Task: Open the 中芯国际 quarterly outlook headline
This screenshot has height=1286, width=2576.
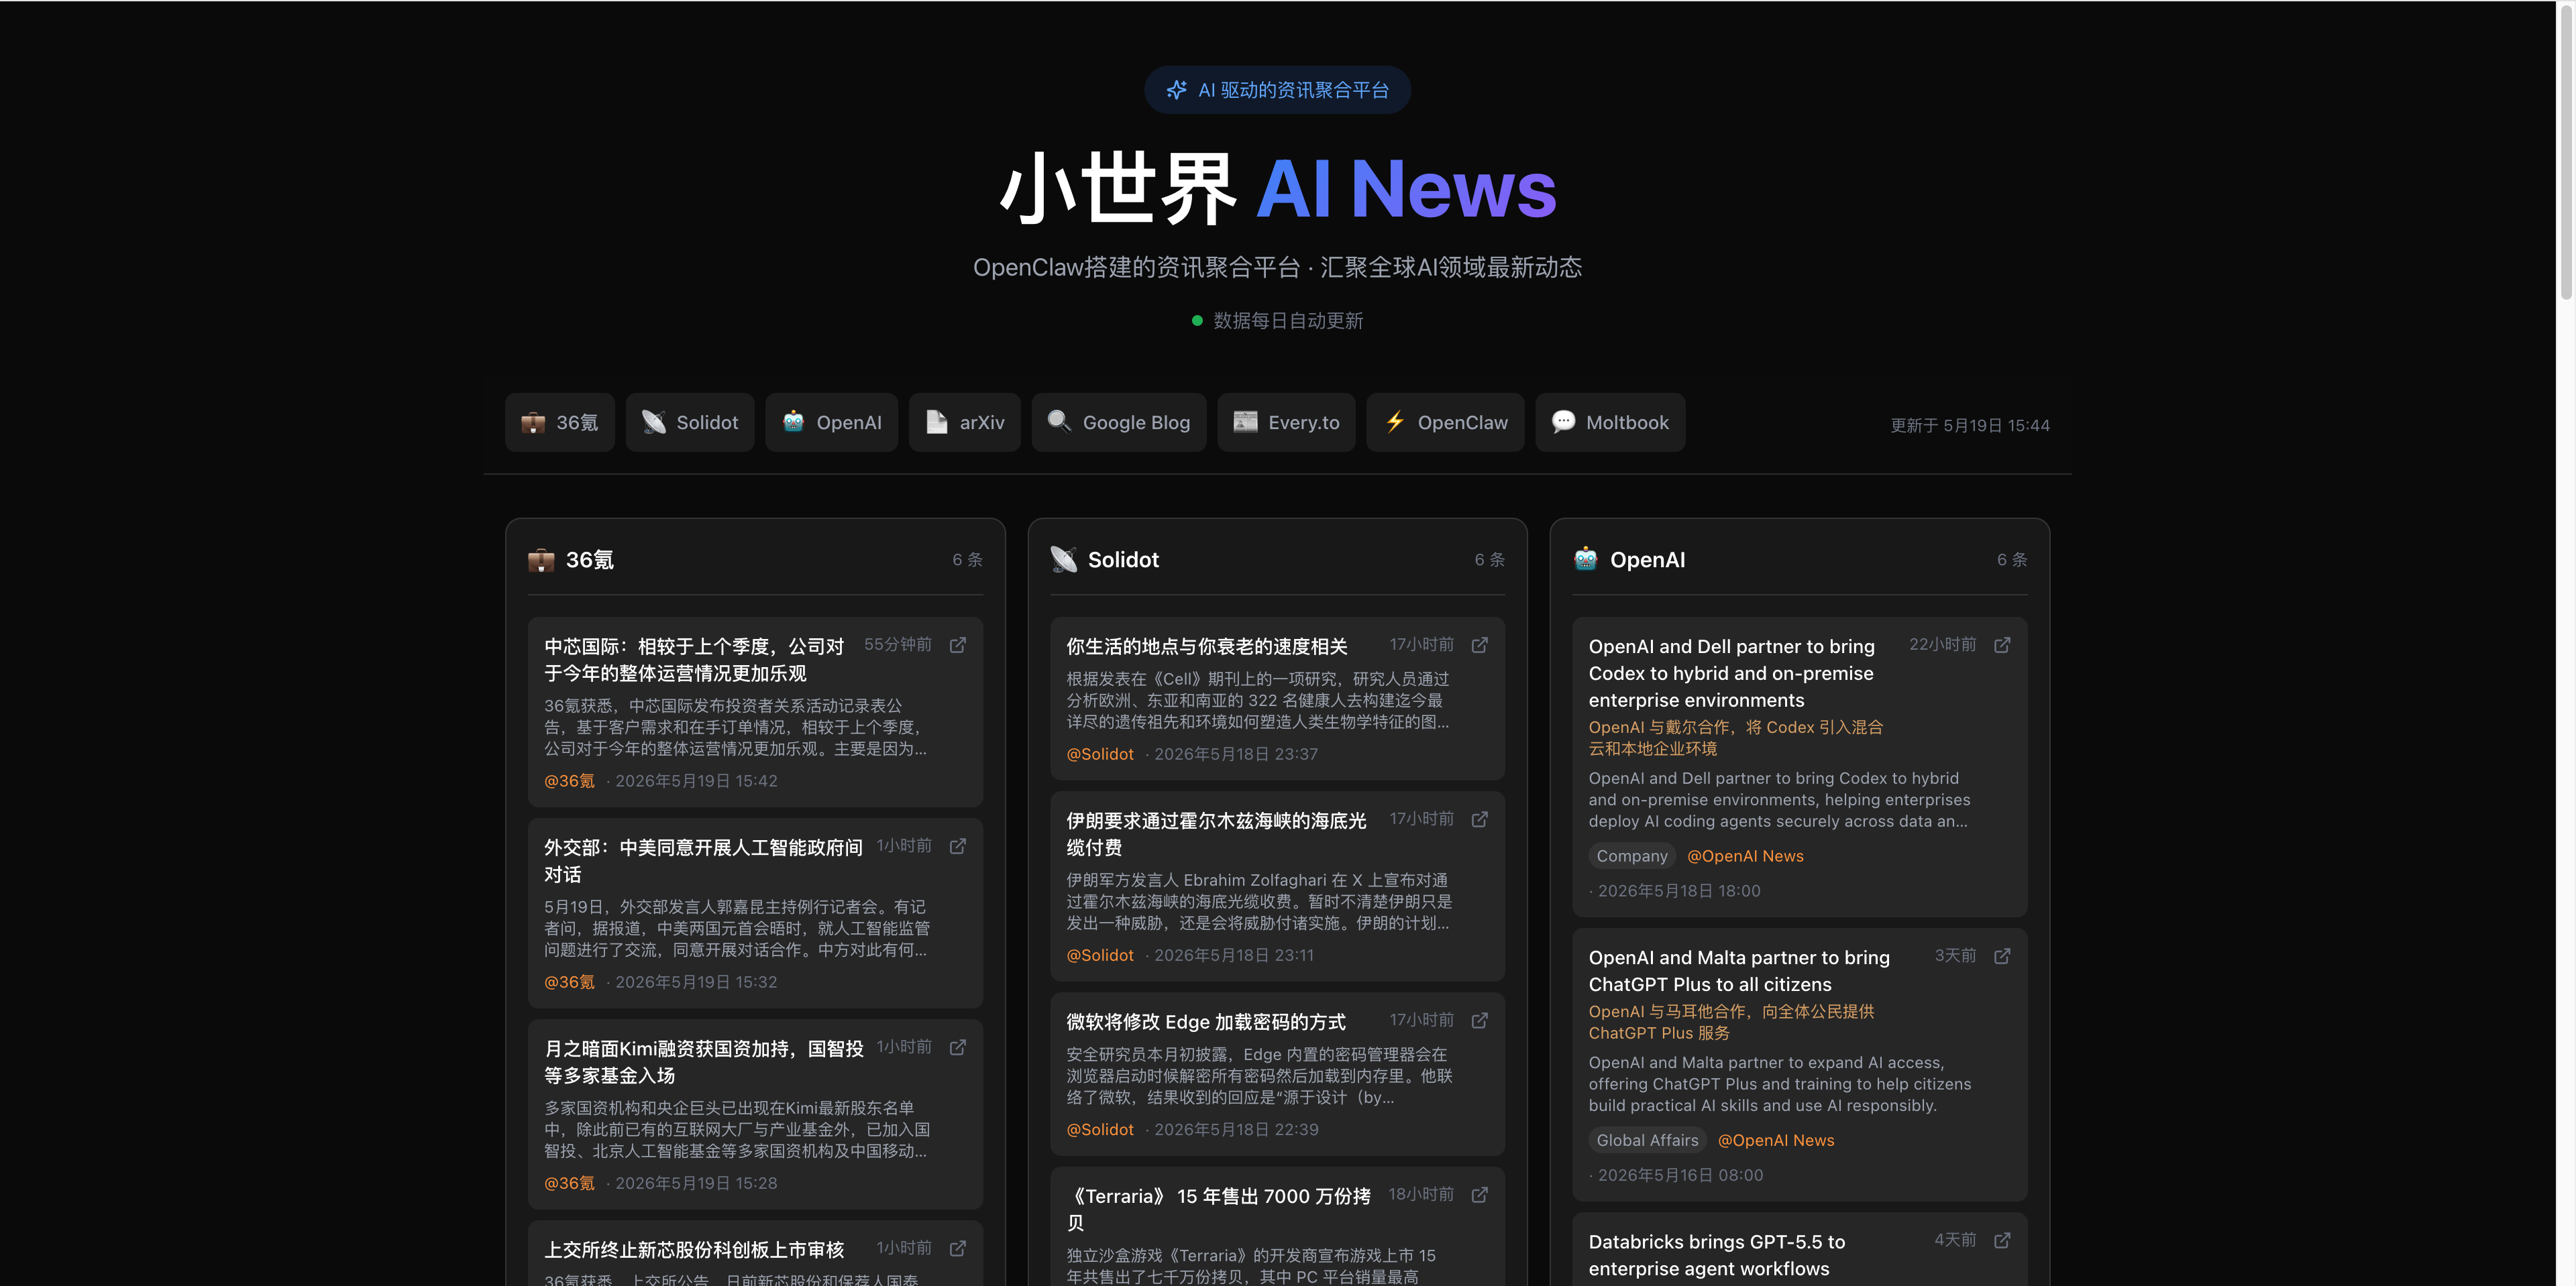Action: 694,660
